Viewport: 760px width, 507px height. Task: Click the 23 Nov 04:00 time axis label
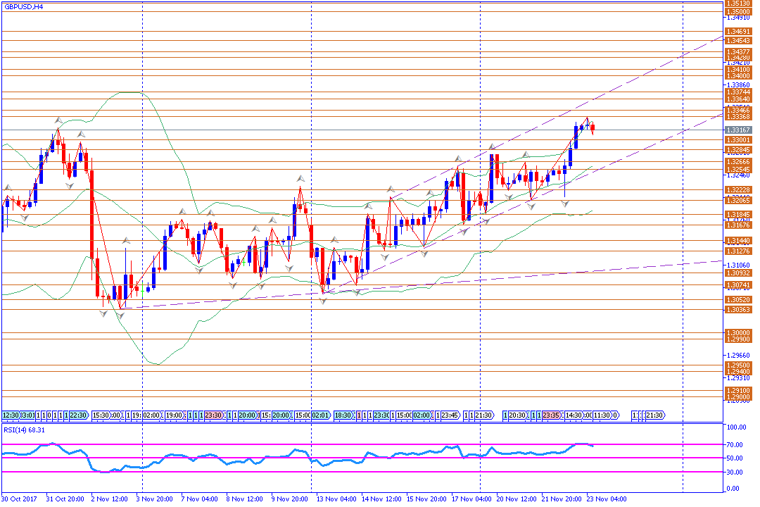(605, 499)
